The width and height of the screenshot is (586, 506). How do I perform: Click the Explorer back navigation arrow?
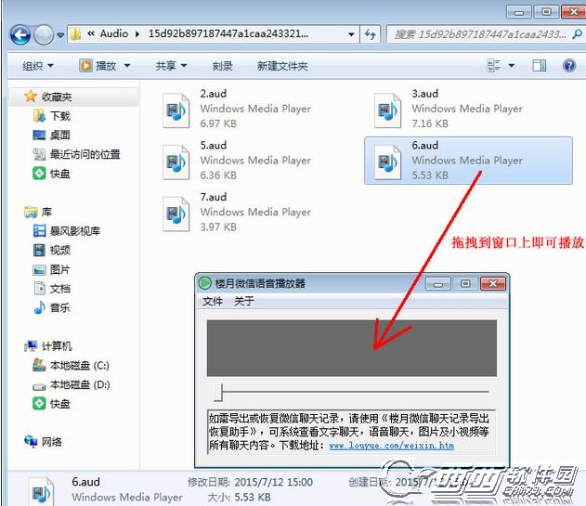point(20,34)
